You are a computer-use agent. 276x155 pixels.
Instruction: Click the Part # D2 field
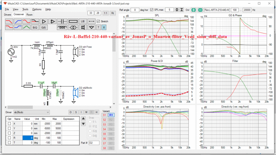94,143
